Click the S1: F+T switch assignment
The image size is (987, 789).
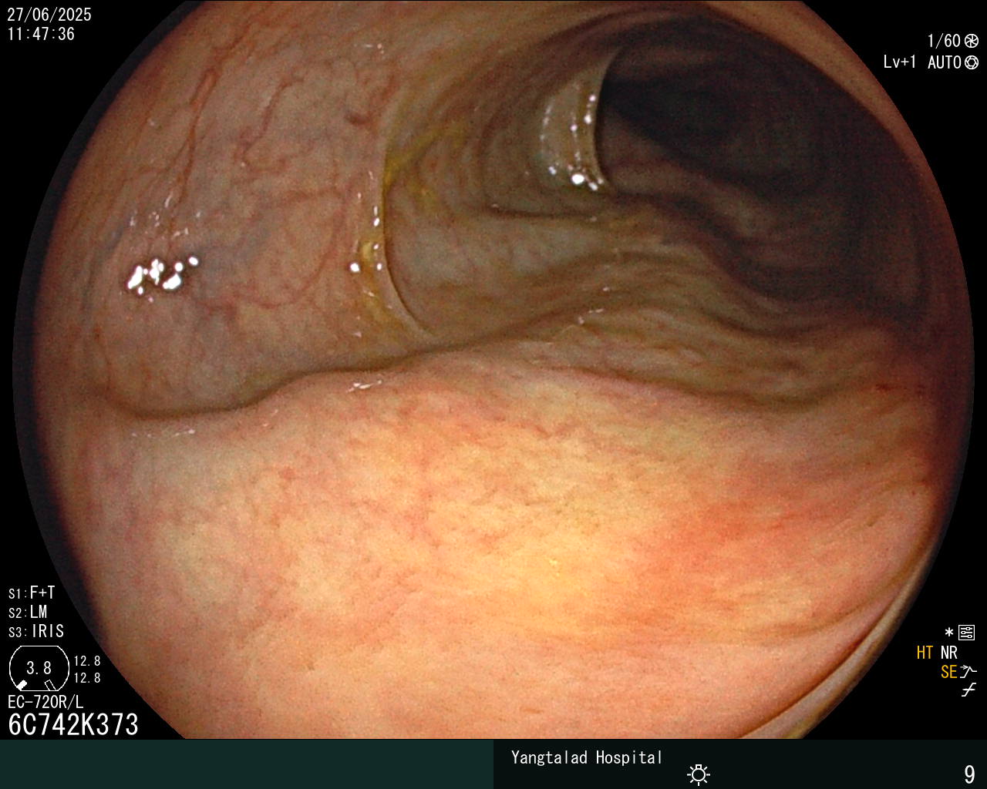[x=32, y=593]
